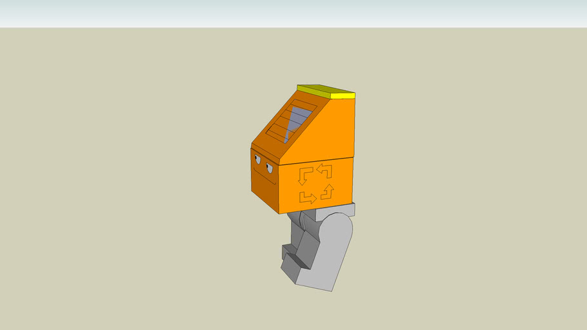Click the lower-right arrow symbol on the side
Image resolution: width=587 pixels, height=330 pixels.
328,191
